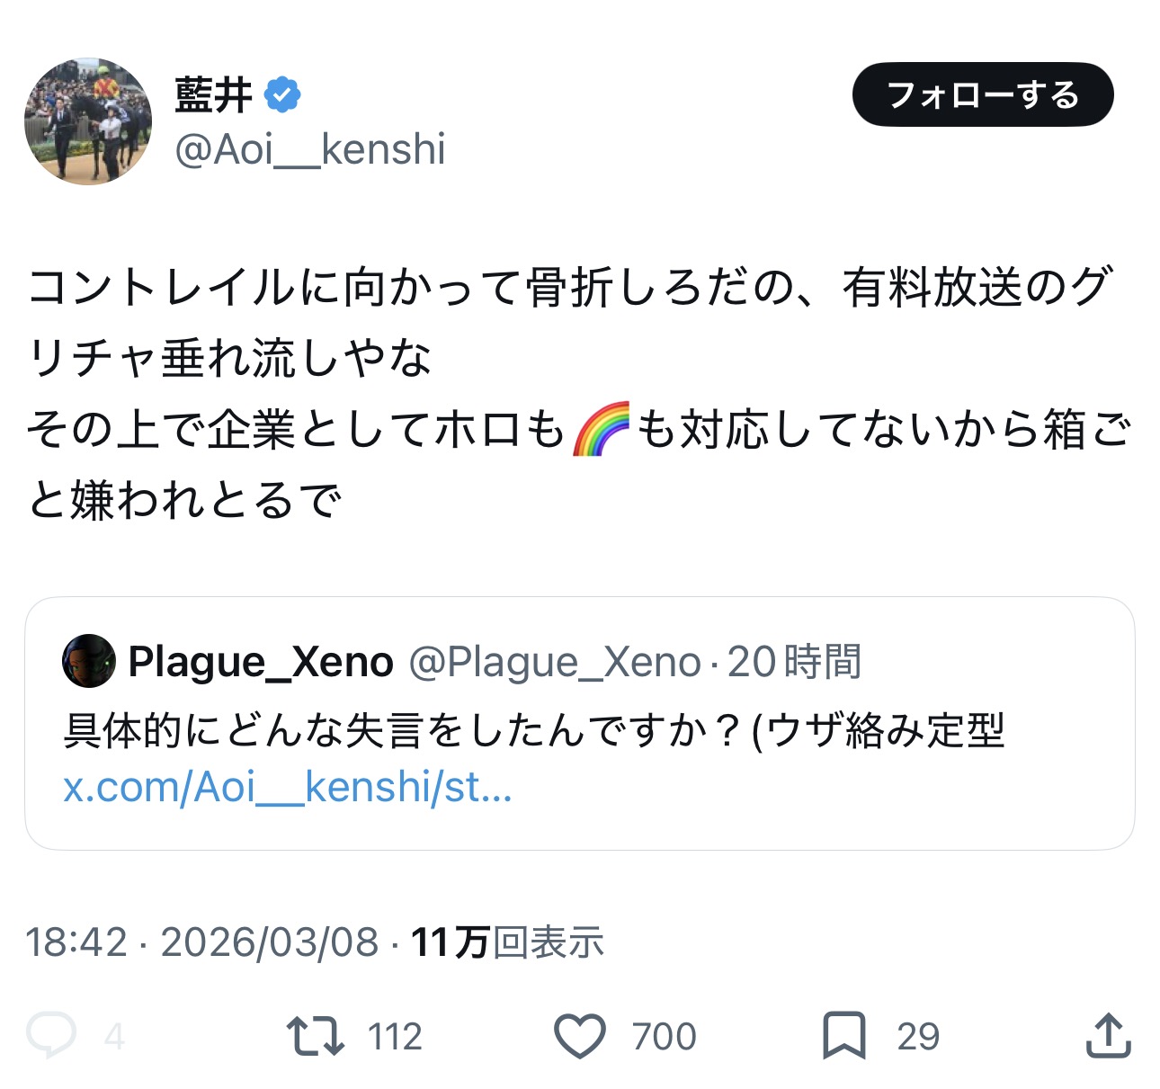Click the rainbow emoji in post

601,429
